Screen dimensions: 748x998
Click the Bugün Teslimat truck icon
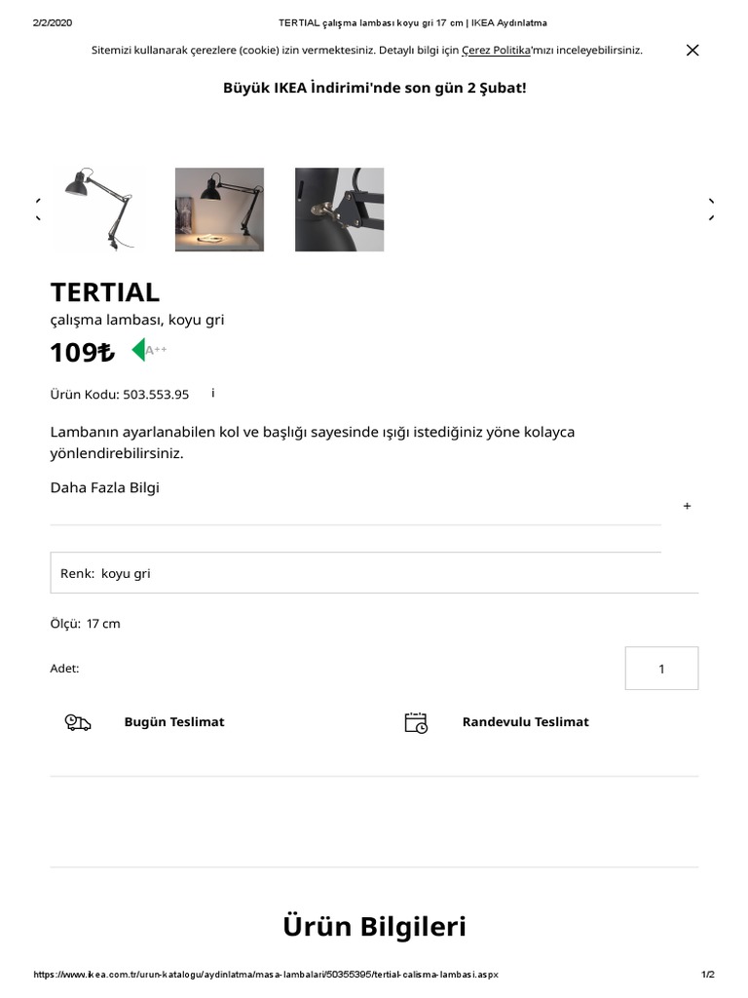point(78,722)
